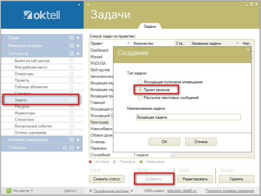Click the help icon beside Проекты
261x196 pixels.
(72, 80)
